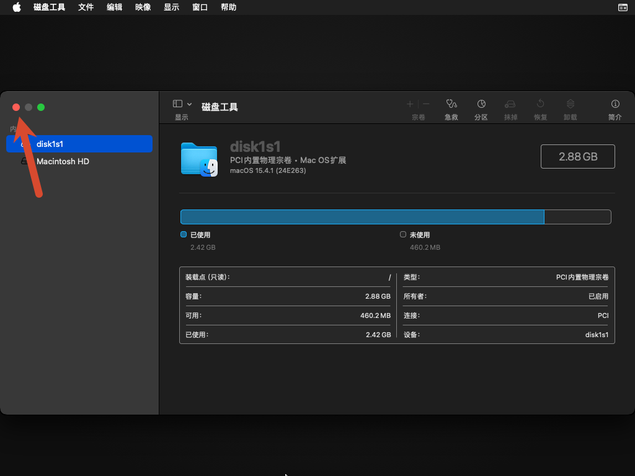
Task: Open the 简介 info icon
Action: (615, 104)
